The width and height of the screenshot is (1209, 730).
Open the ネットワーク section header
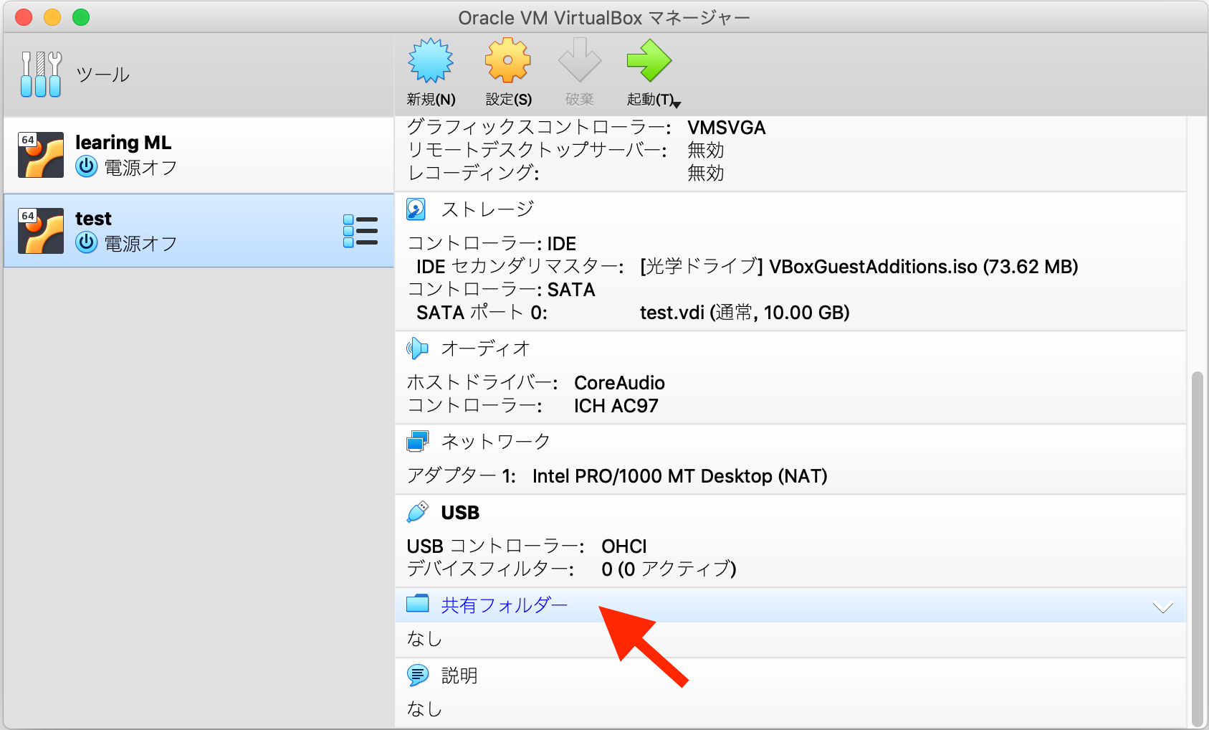click(495, 441)
